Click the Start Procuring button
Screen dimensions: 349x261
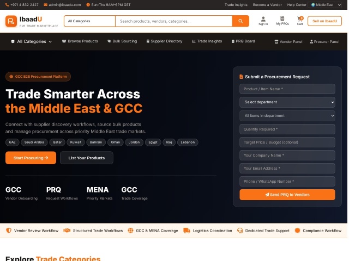[x=31, y=158]
